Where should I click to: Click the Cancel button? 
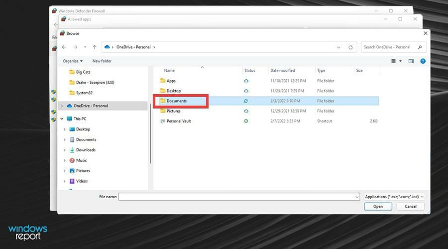click(410, 206)
